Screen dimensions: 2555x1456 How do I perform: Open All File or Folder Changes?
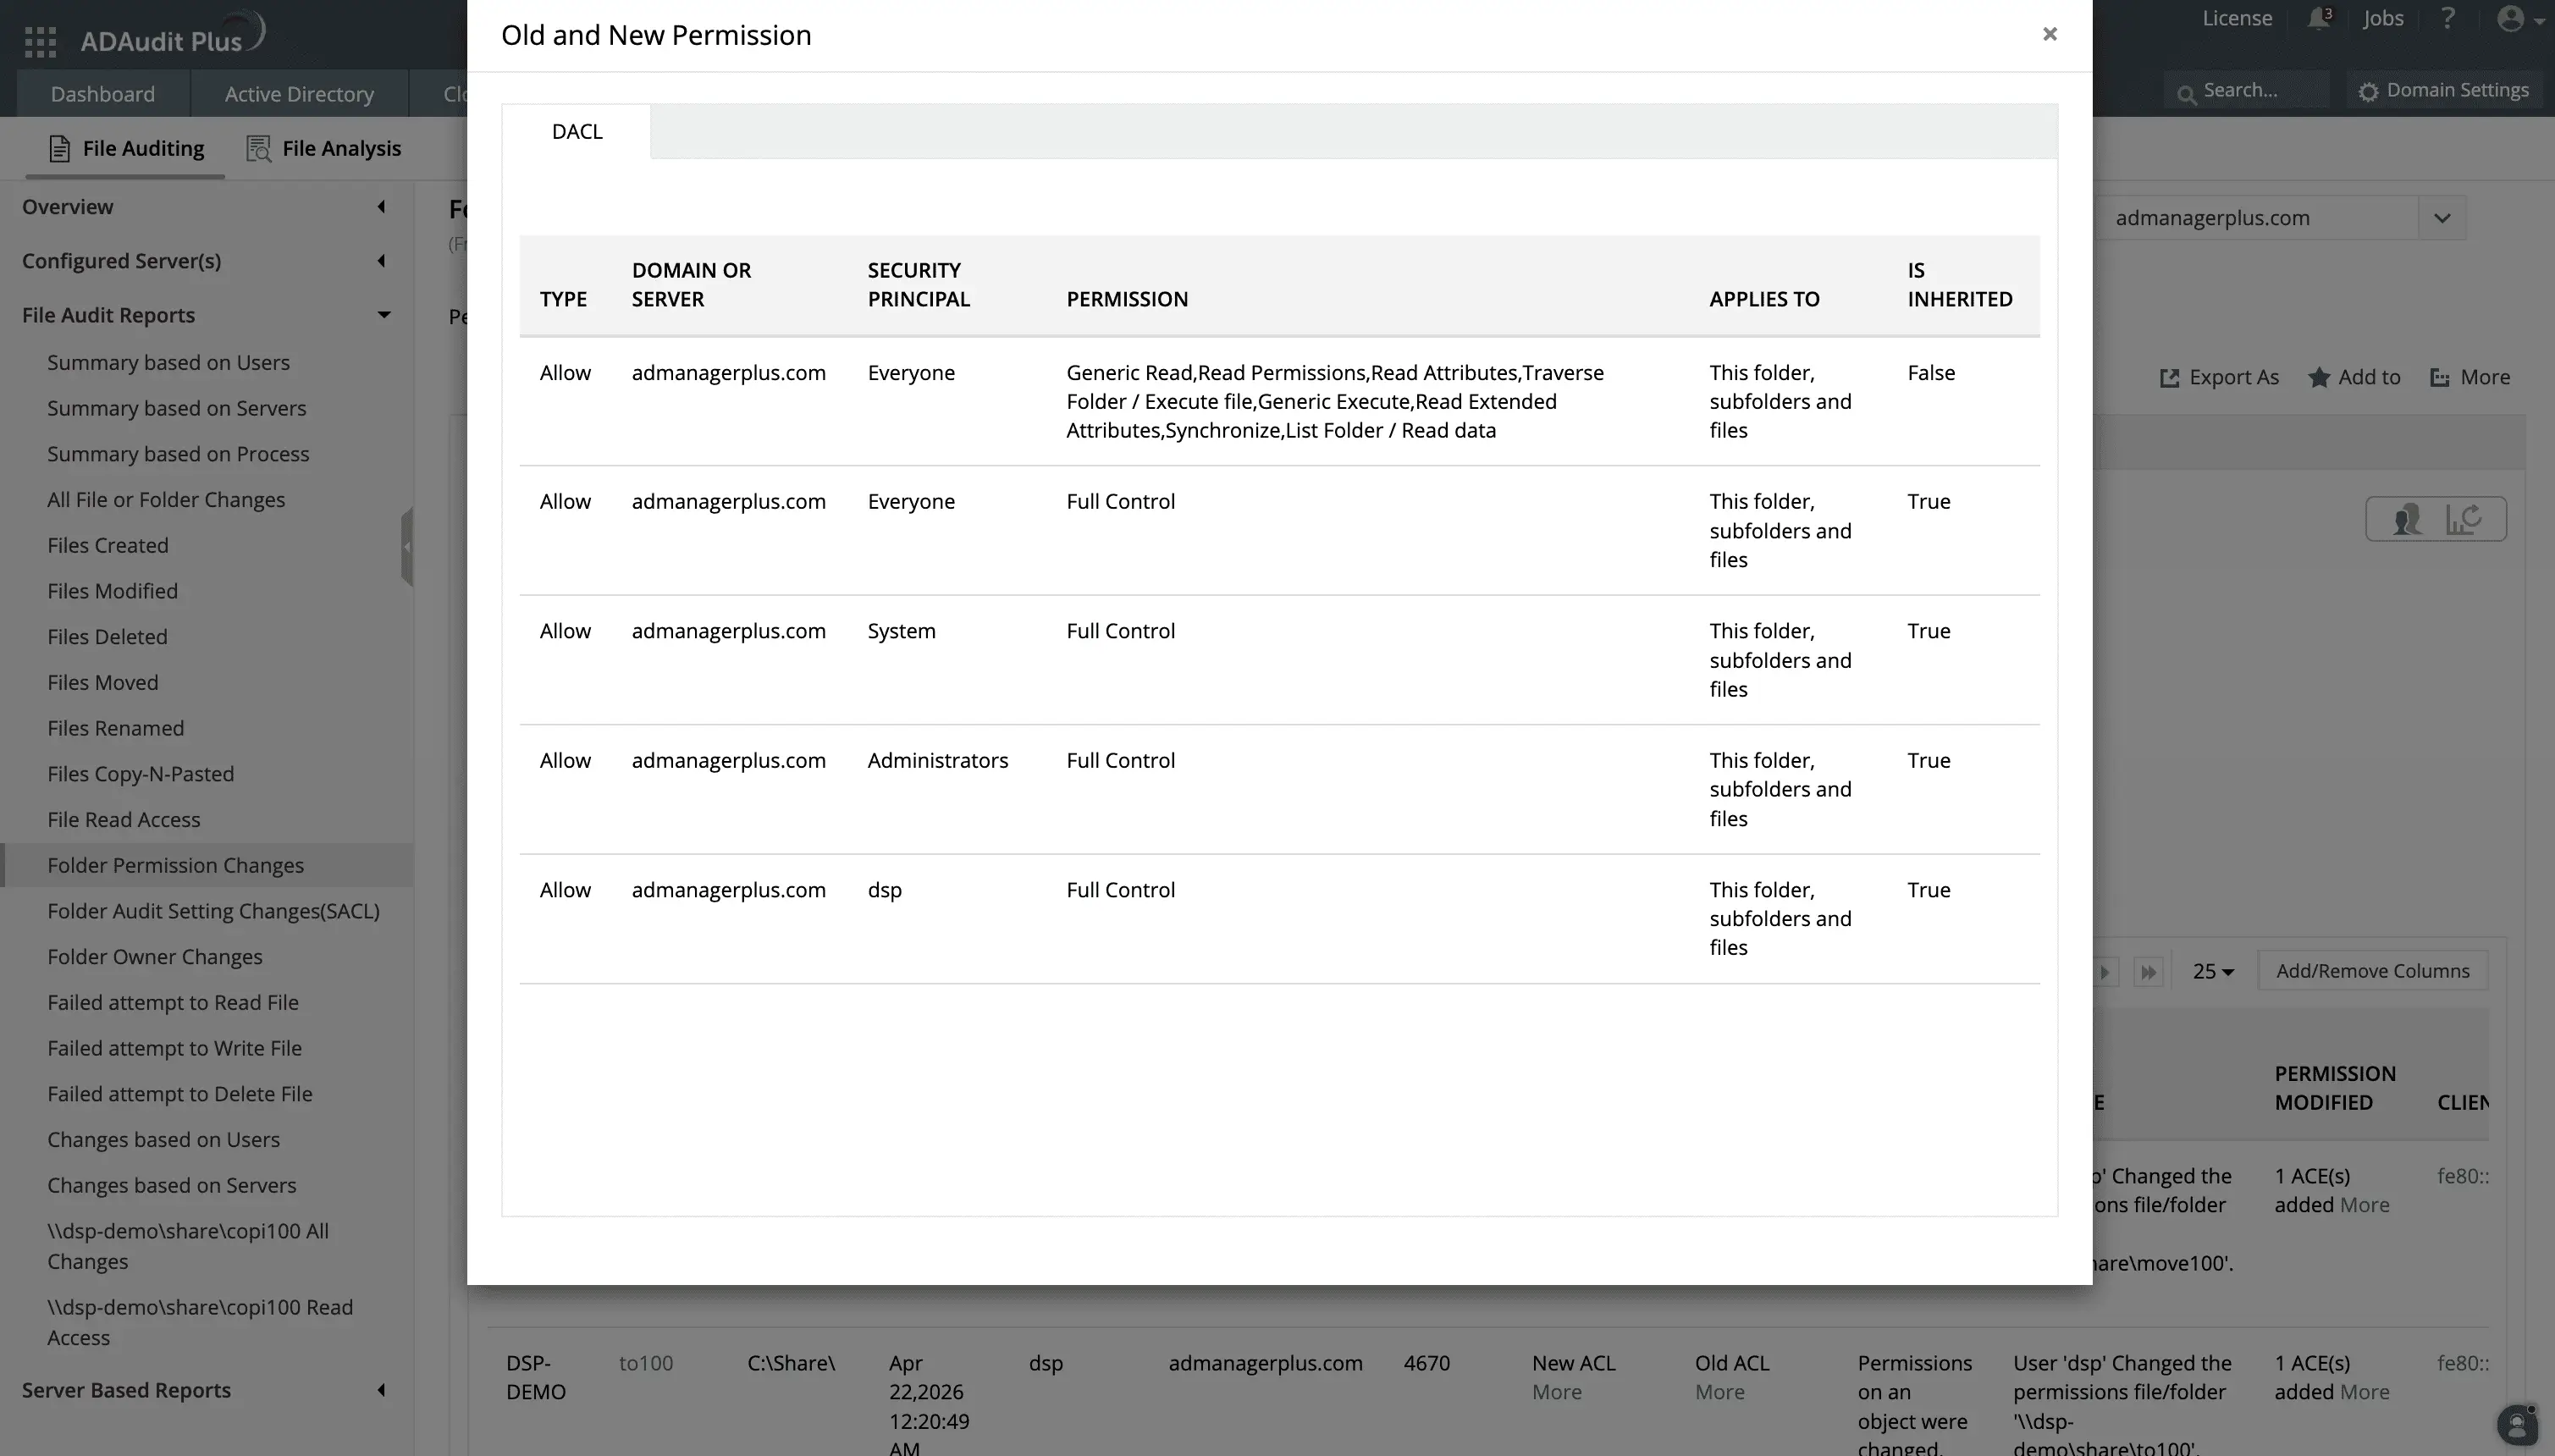(x=166, y=500)
